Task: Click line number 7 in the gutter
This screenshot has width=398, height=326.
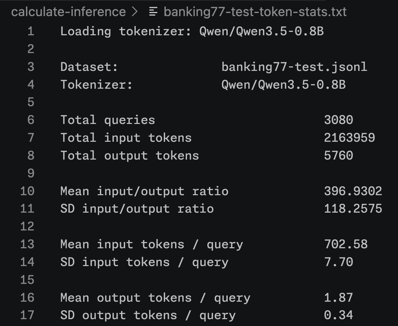Action: [31, 138]
